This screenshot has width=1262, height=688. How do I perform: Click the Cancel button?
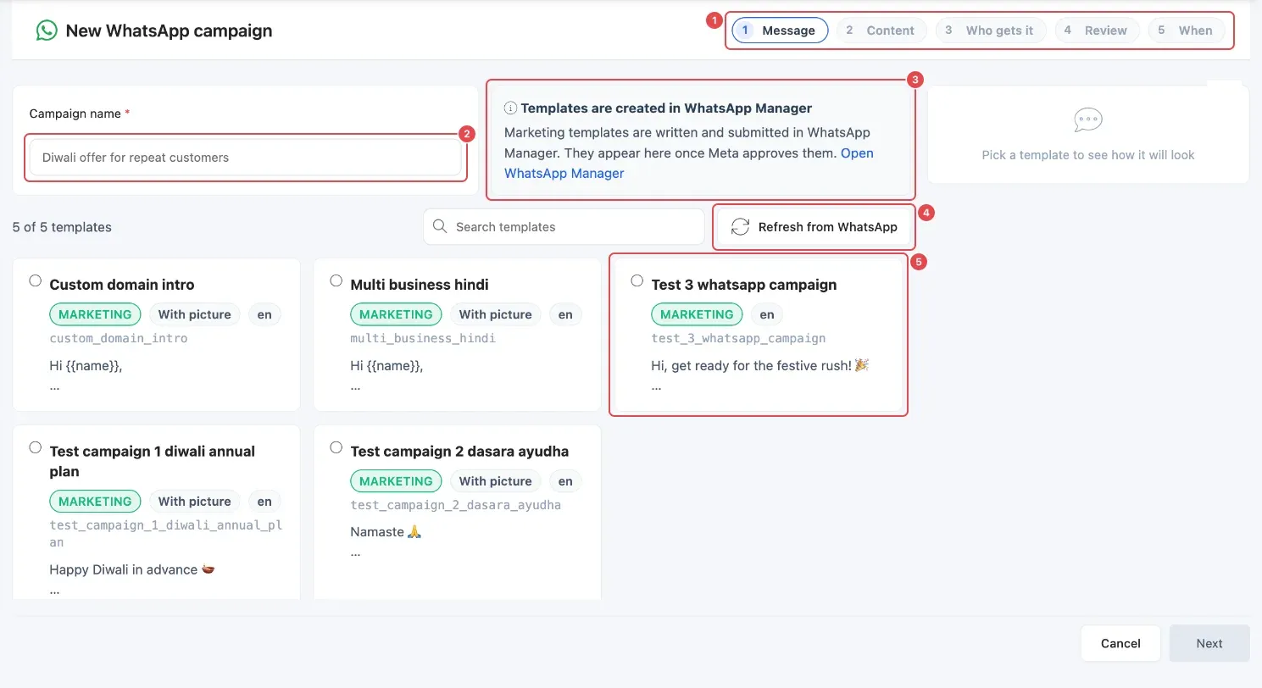1120,643
